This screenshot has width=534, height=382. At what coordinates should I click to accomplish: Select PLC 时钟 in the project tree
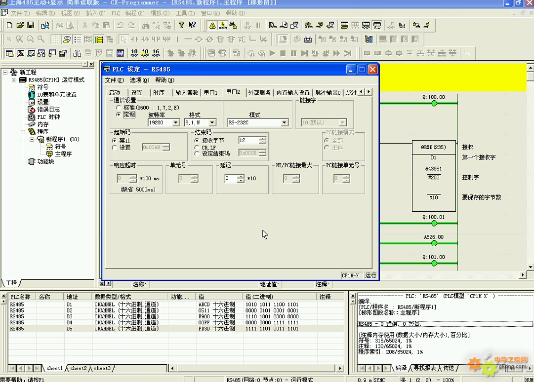point(49,116)
